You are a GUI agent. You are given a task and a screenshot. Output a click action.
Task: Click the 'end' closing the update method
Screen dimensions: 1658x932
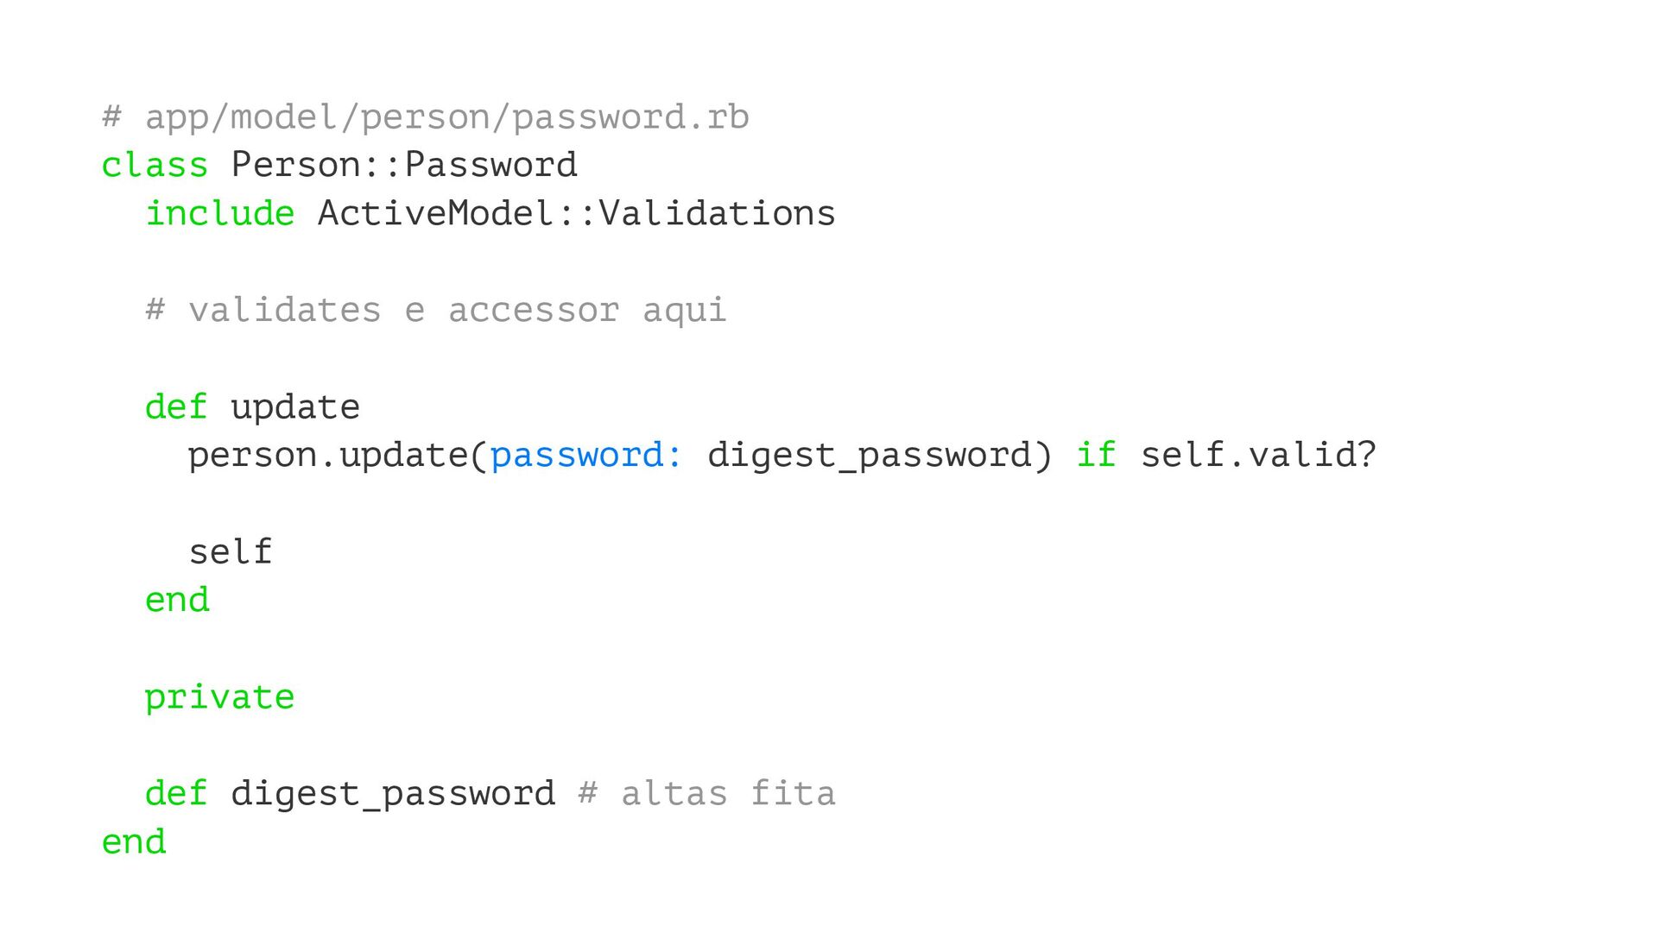177,600
